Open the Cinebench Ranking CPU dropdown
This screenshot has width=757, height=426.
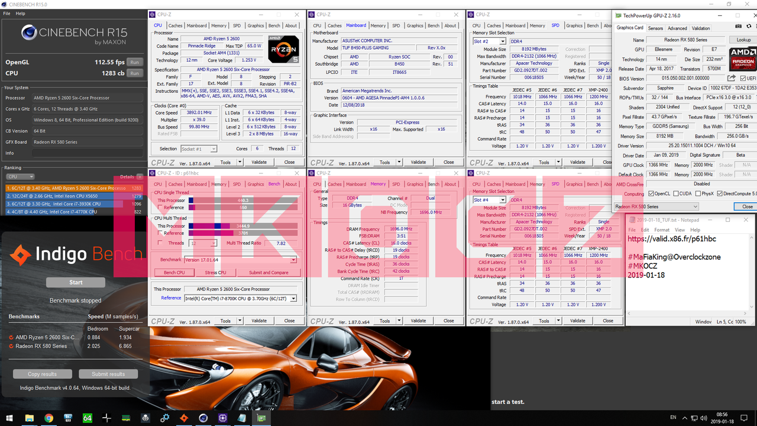point(20,176)
